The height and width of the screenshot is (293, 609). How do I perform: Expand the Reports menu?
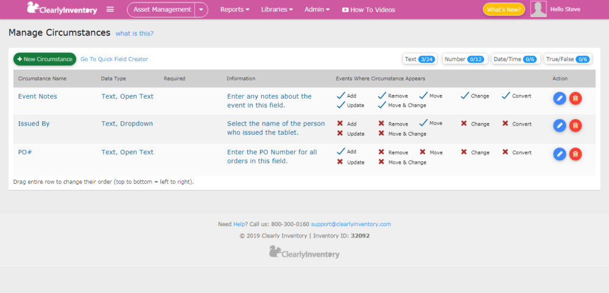[x=235, y=10]
